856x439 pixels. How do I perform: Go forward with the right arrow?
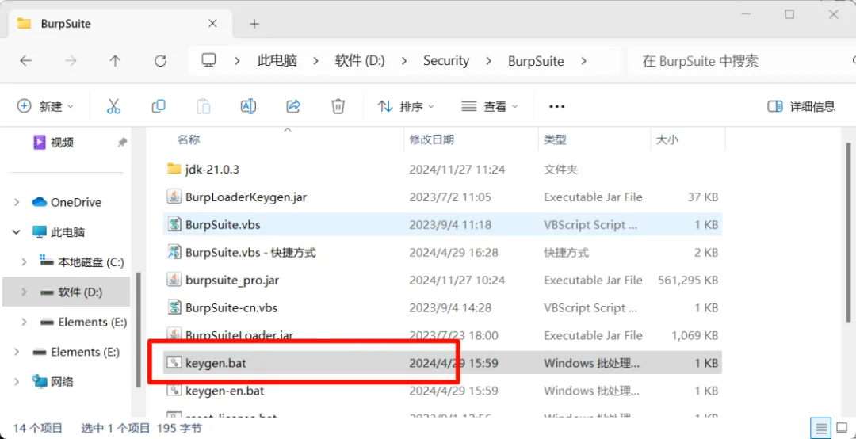71,60
